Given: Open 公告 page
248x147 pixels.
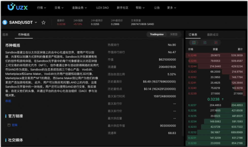Looking at the screenshot, I should (157, 8).
